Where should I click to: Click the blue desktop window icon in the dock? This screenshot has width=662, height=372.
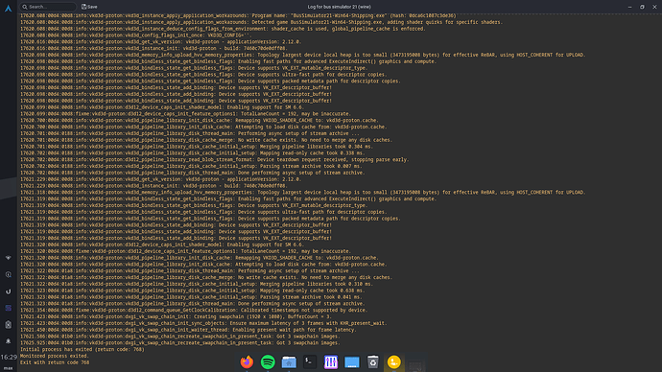tap(352, 361)
